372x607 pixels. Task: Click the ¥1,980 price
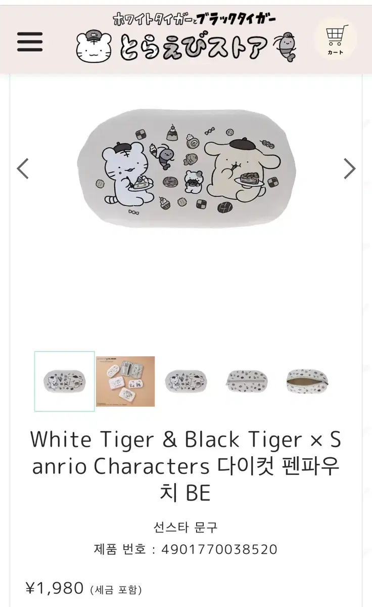click(55, 588)
